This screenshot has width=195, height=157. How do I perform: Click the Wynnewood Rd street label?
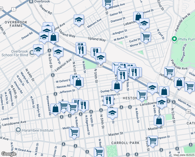pos(49,105)
